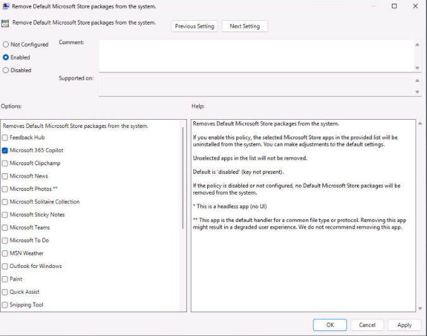Viewport: 427px width, 336px height.
Task: Click Help pane scroll down arrow
Action: 420,308
